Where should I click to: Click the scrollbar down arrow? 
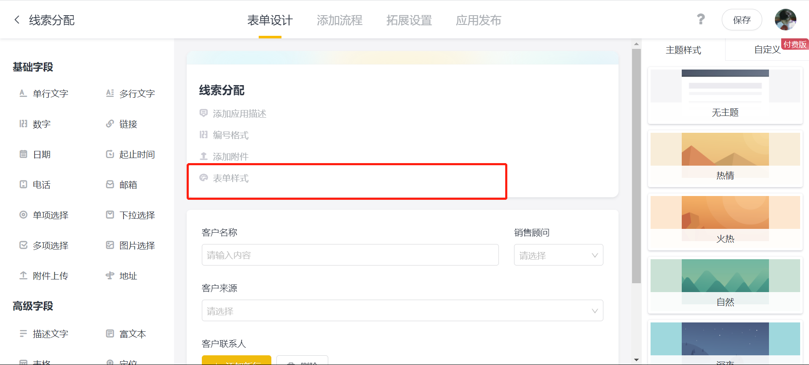[x=636, y=360]
